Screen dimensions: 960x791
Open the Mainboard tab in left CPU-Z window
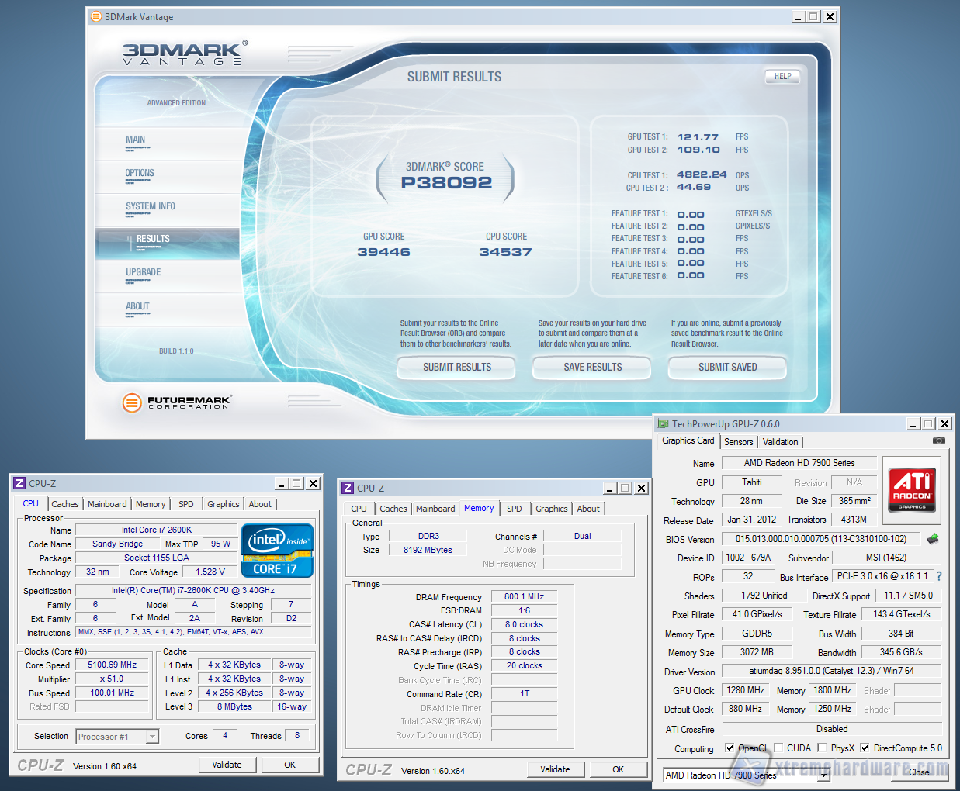click(x=107, y=504)
